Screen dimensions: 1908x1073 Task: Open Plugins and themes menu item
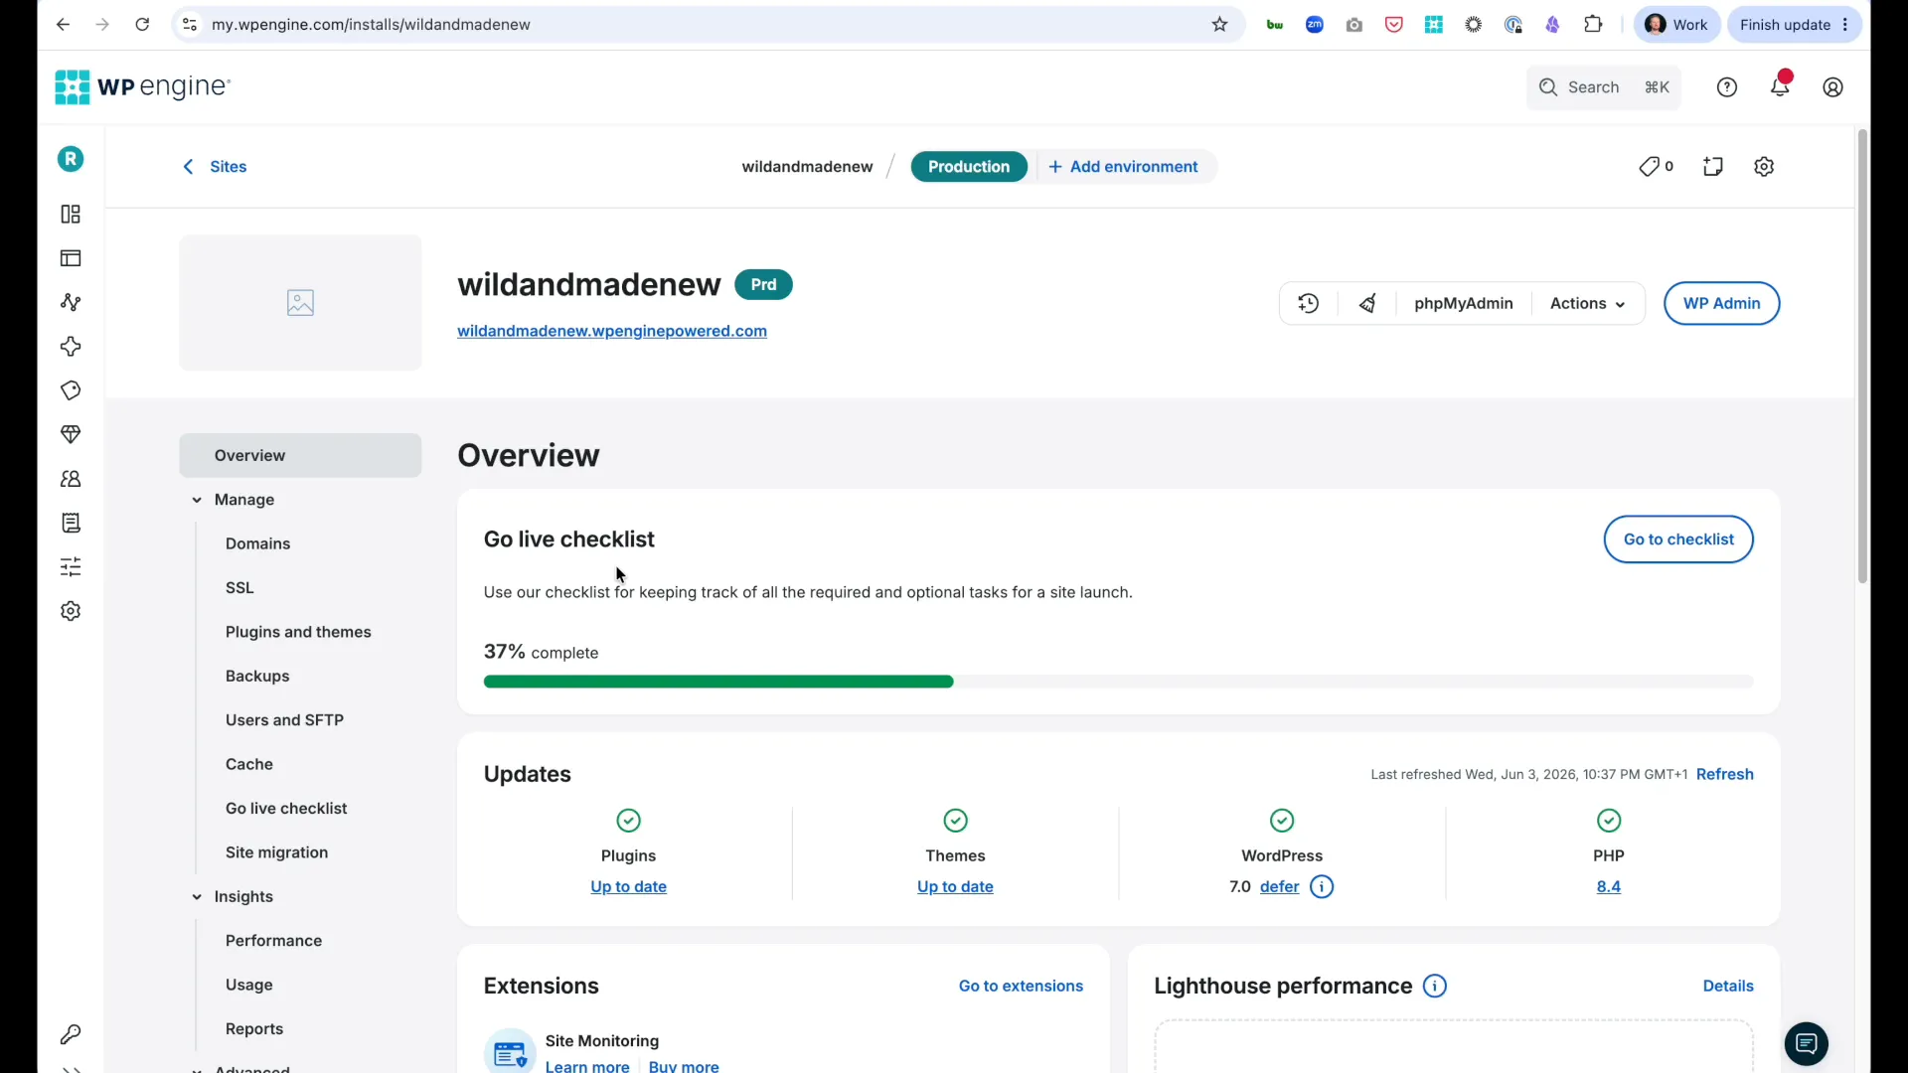298,633
